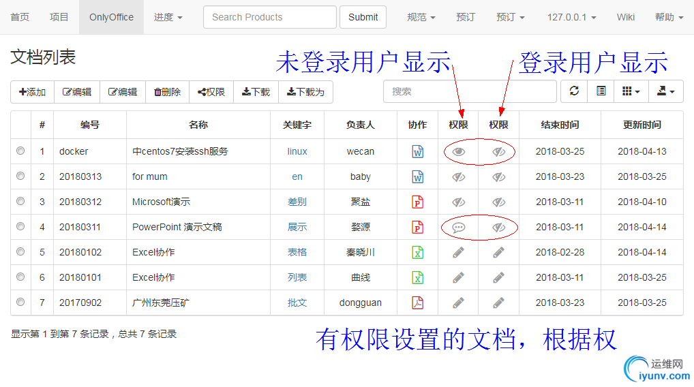Open PowerPoint icon in Microsoft演示 row

(x=417, y=202)
